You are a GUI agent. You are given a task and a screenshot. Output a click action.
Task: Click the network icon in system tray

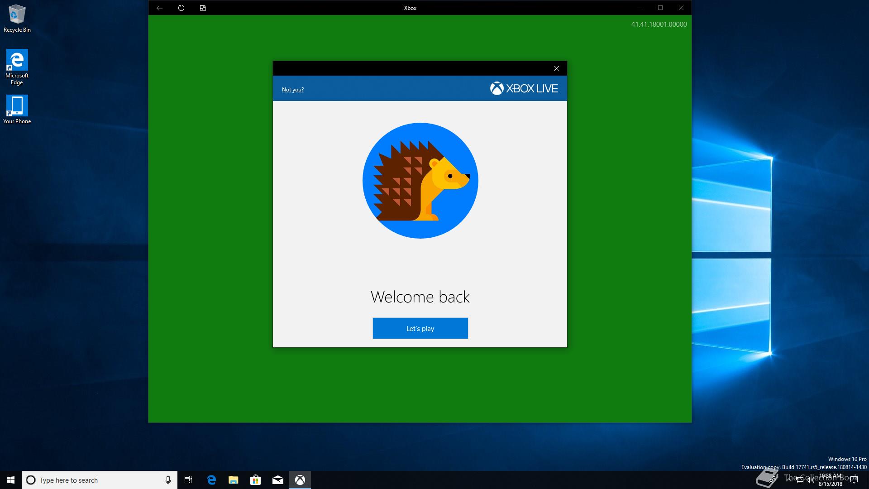pos(800,480)
